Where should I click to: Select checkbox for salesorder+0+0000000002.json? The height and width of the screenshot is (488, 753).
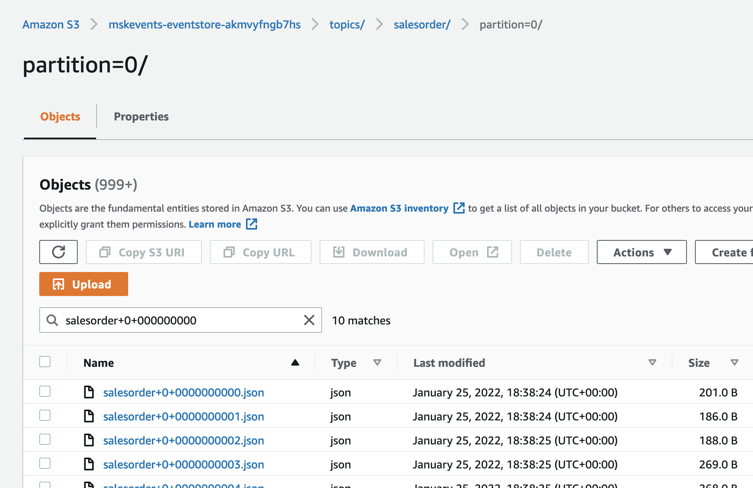coord(45,439)
